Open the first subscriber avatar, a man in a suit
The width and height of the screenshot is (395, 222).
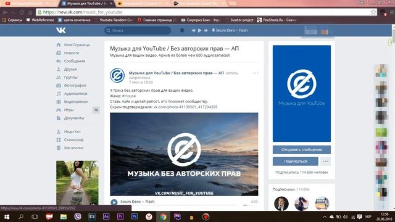tap(281, 203)
